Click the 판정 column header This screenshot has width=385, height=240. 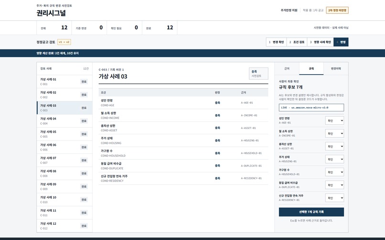click(x=217, y=92)
